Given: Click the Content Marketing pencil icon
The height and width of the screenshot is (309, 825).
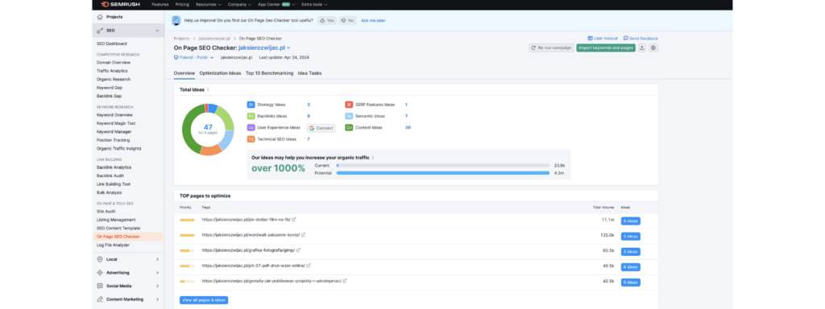Looking at the screenshot, I should (100, 299).
